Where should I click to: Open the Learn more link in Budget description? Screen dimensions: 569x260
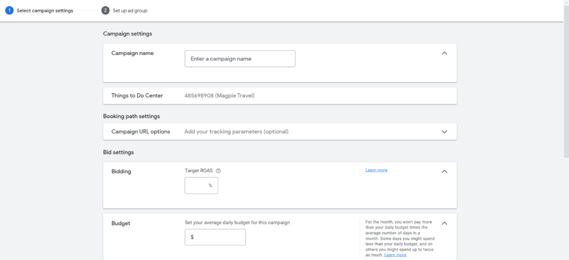pos(395,255)
